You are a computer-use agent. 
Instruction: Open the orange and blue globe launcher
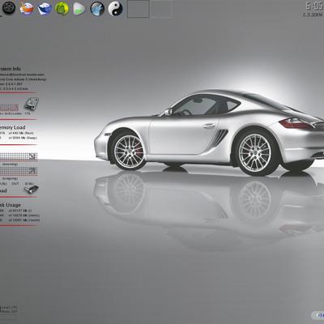(x=27, y=9)
